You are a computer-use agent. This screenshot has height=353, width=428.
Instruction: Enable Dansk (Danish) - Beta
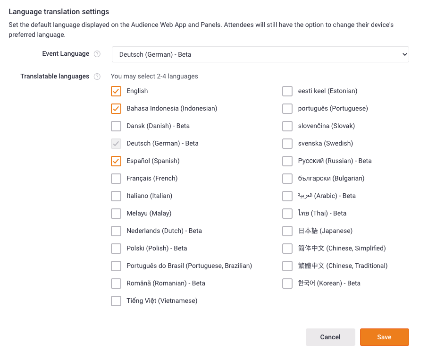pos(116,126)
